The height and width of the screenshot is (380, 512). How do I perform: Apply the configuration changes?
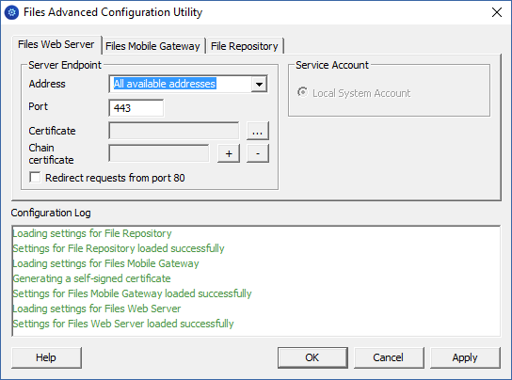[465, 357]
